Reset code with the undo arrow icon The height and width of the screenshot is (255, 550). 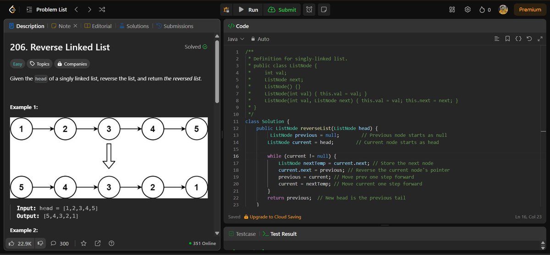click(x=529, y=39)
